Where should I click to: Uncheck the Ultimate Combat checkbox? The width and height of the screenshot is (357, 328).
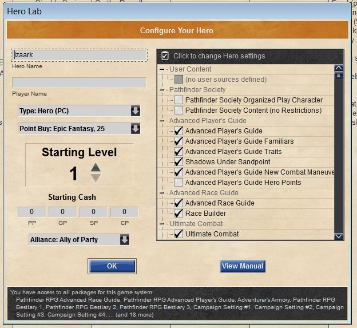[178, 234]
